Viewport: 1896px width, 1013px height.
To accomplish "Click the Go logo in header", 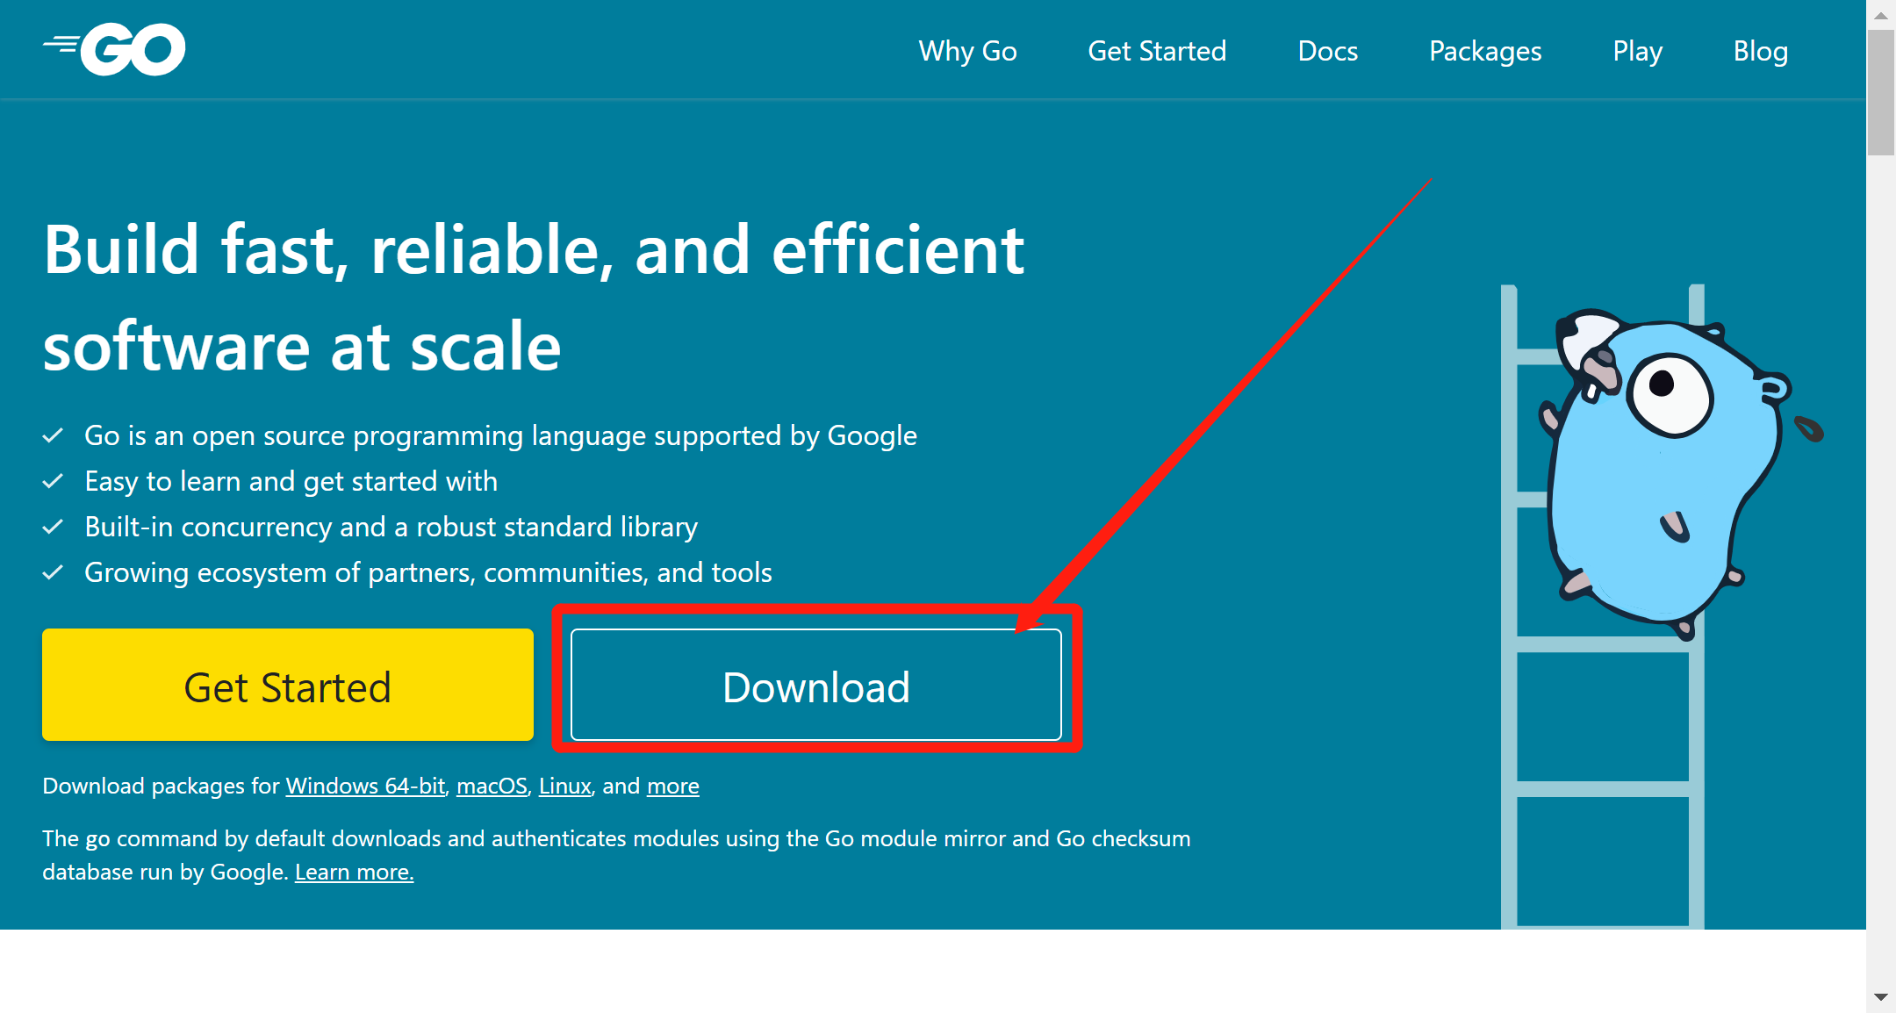I will (x=115, y=50).
